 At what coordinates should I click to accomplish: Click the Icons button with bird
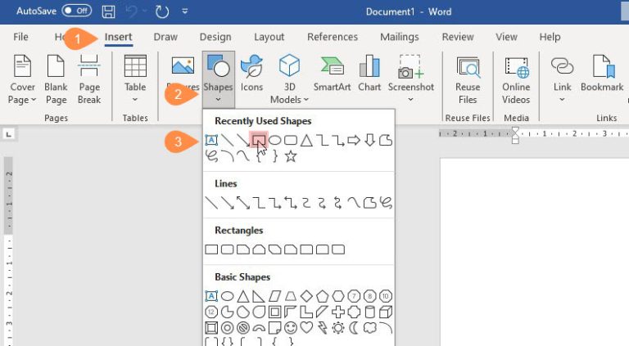(251, 73)
